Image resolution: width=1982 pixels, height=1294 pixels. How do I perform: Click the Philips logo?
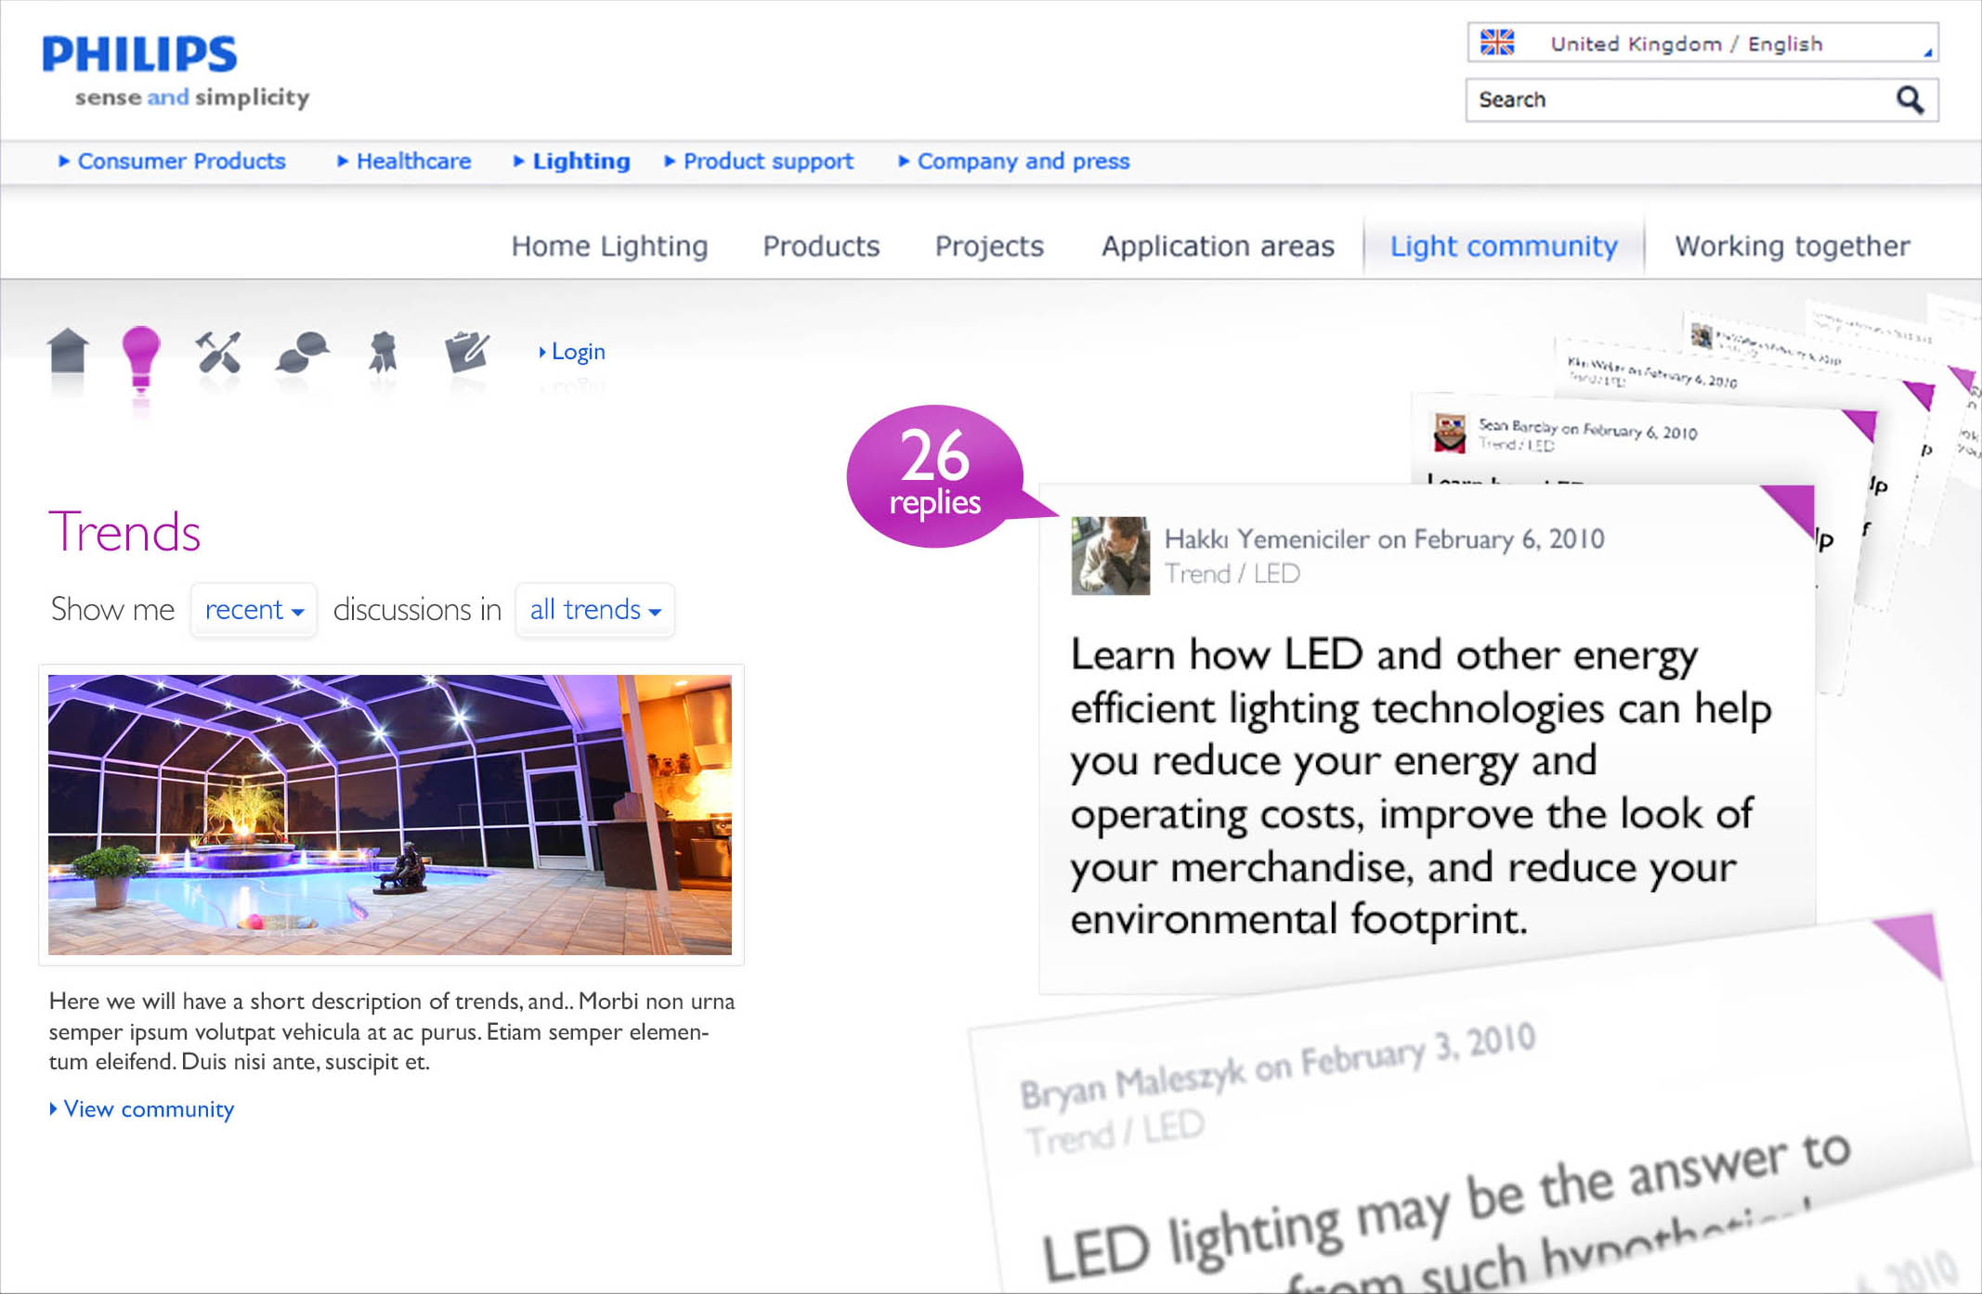(140, 55)
